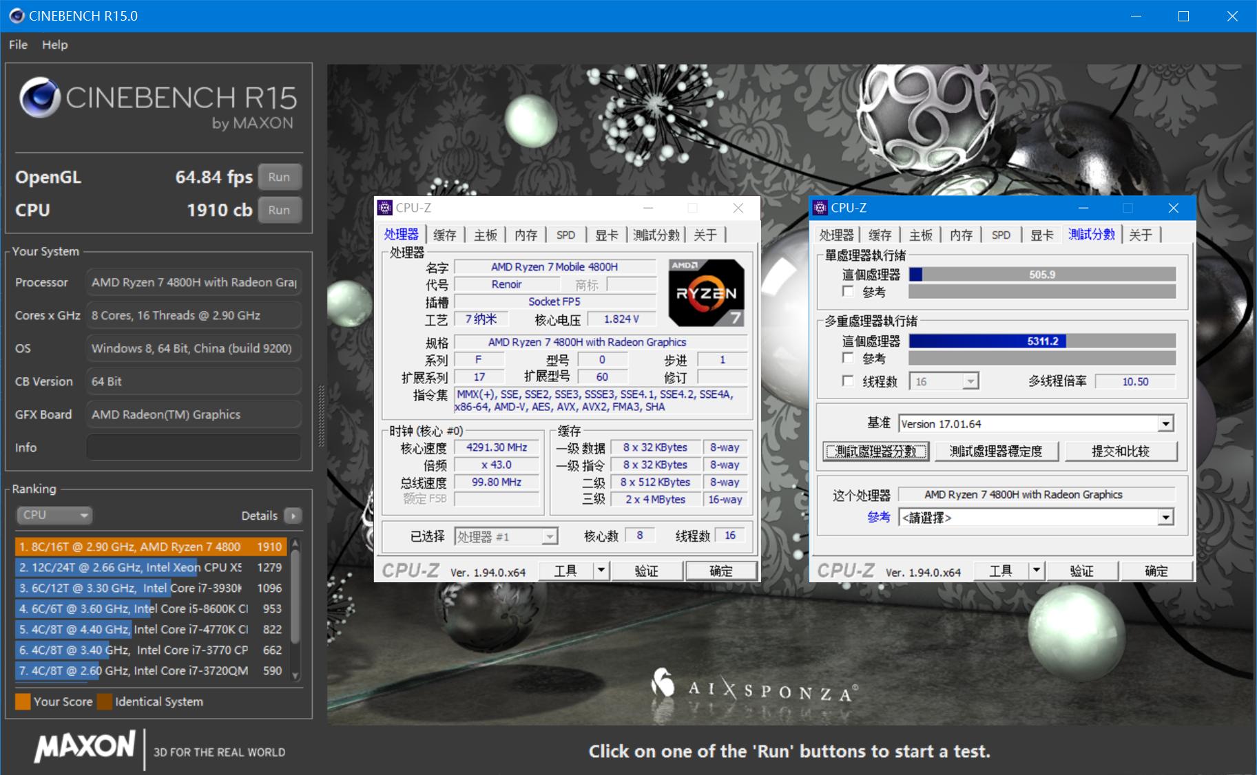Image resolution: width=1257 pixels, height=775 pixels.
Task: Enable the 参考 checkbox under single-processor score
Action: [849, 291]
